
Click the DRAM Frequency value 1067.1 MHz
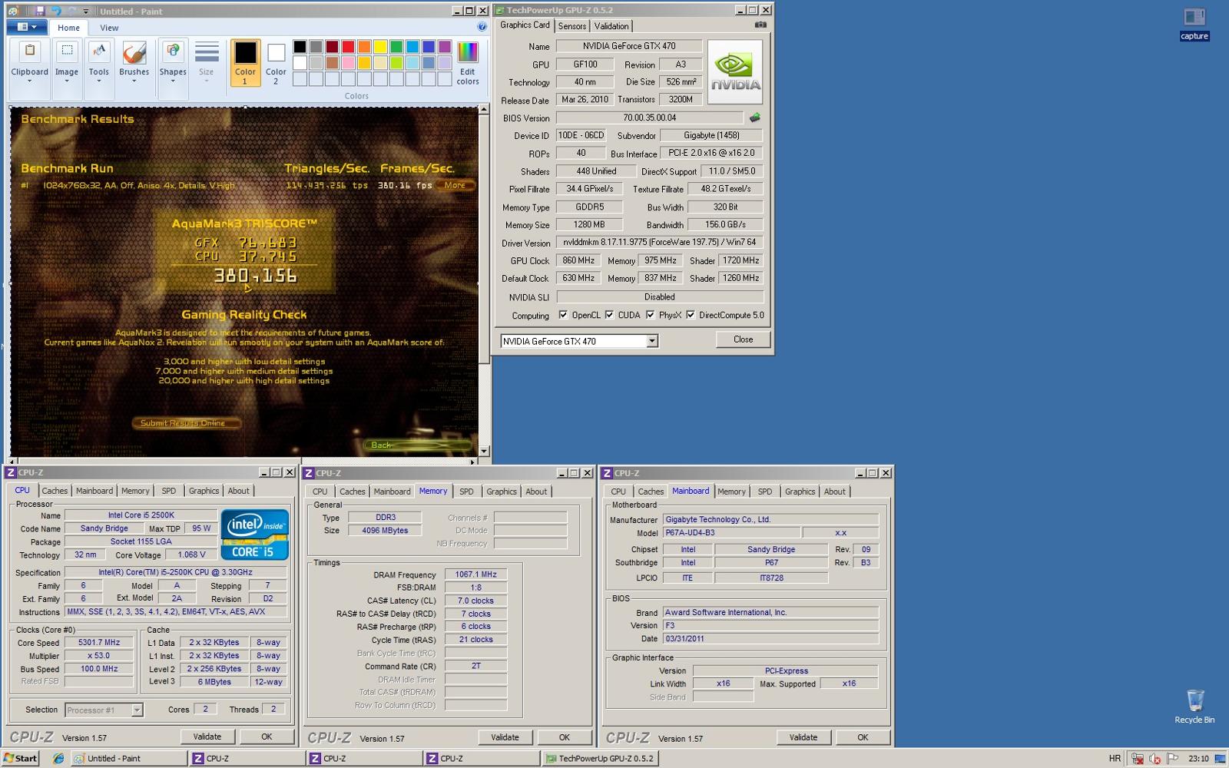point(476,574)
